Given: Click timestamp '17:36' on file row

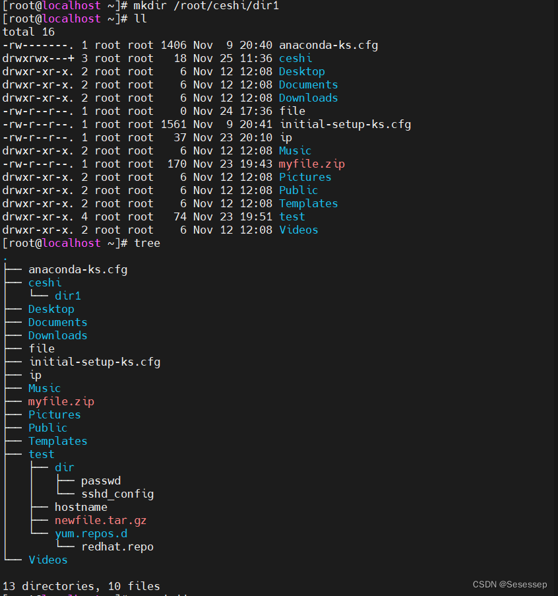Looking at the screenshot, I should point(256,112).
